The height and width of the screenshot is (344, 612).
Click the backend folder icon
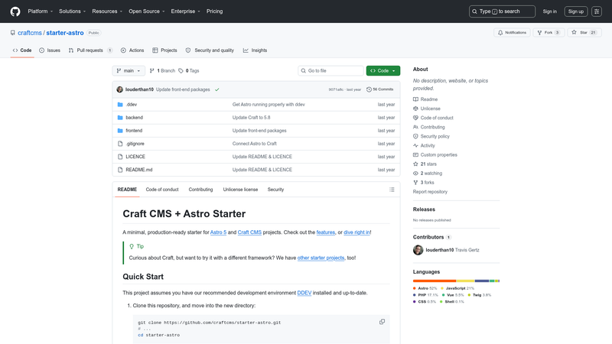(120, 118)
